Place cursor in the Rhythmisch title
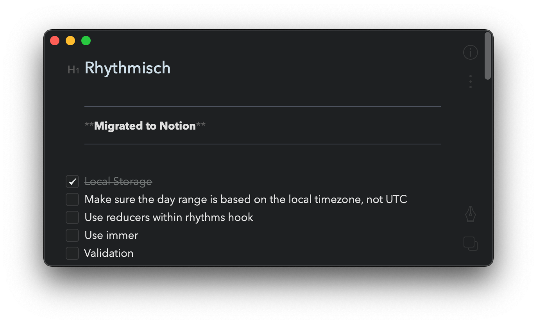The image size is (537, 324). [x=127, y=68]
